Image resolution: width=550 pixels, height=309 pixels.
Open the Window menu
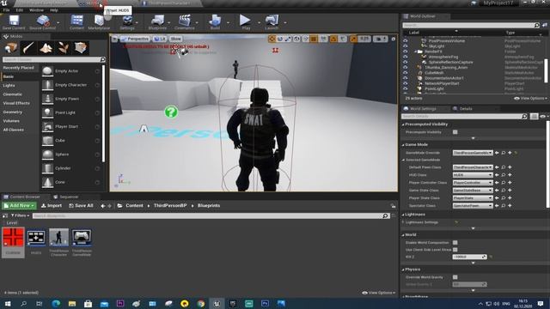coord(36,10)
